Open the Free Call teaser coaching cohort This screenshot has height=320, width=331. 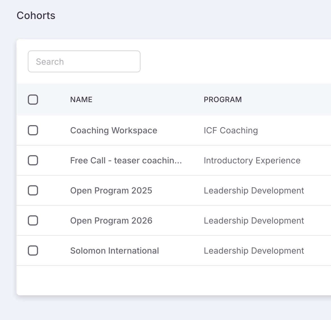[126, 161]
